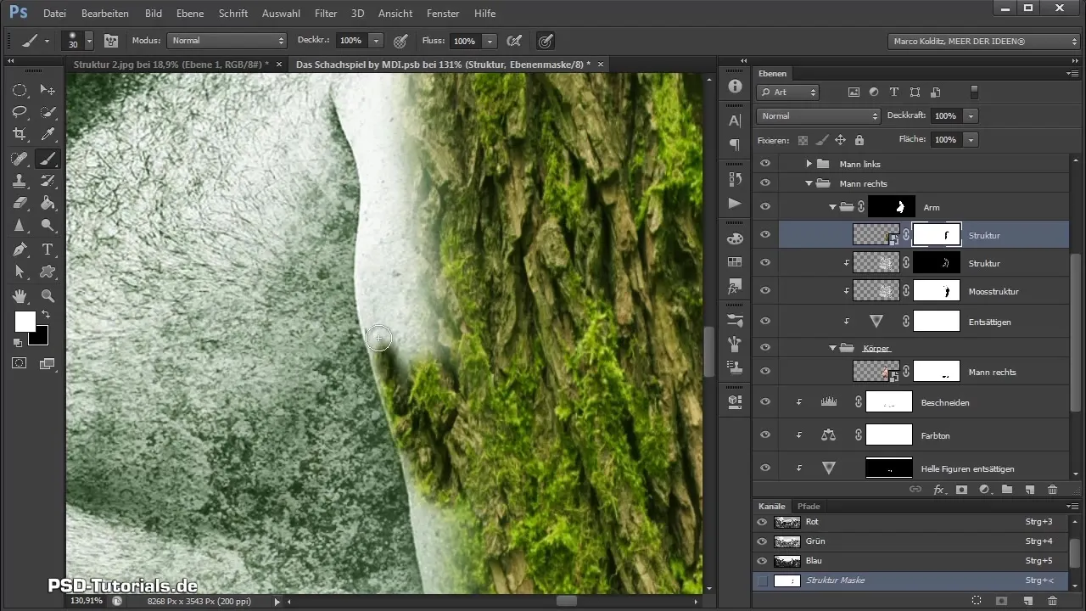
Task: Select the Paint Bucket tool
Action: [x=48, y=203]
